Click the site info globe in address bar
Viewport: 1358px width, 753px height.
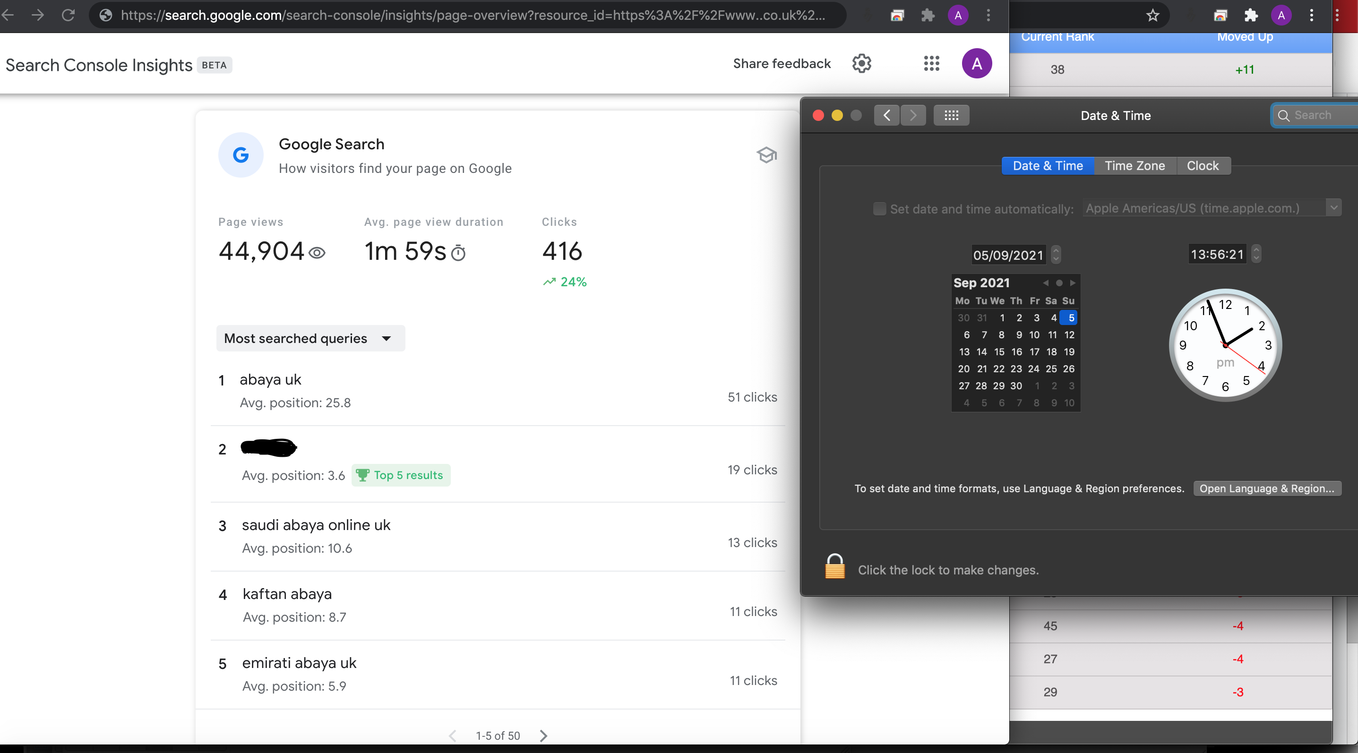pyautogui.click(x=105, y=15)
